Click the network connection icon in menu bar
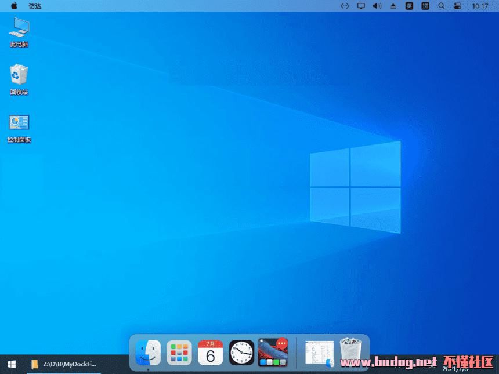Screen dimensions: 499x374 [345, 6]
